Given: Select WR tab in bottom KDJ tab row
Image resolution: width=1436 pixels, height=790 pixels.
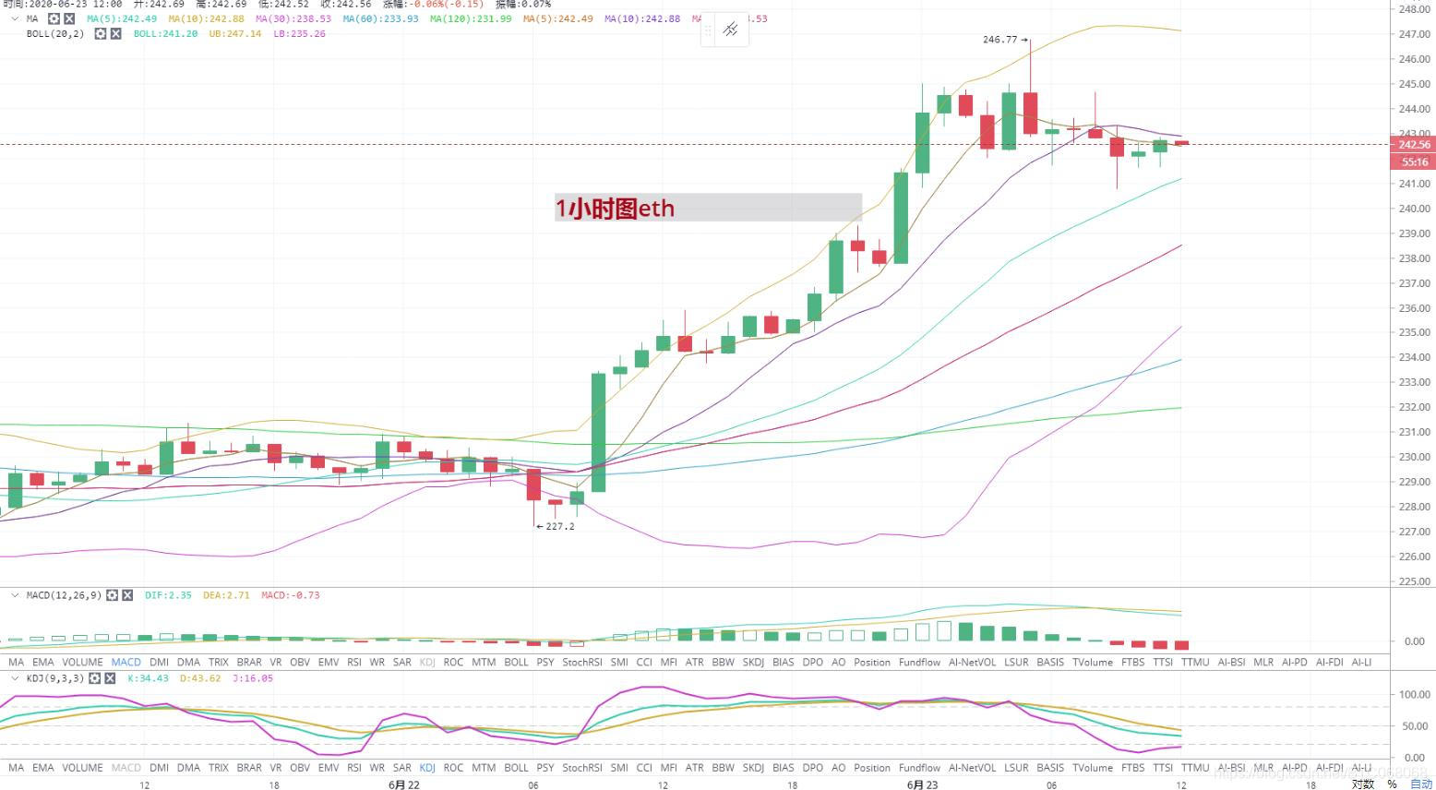Looking at the screenshot, I should click(377, 767).
